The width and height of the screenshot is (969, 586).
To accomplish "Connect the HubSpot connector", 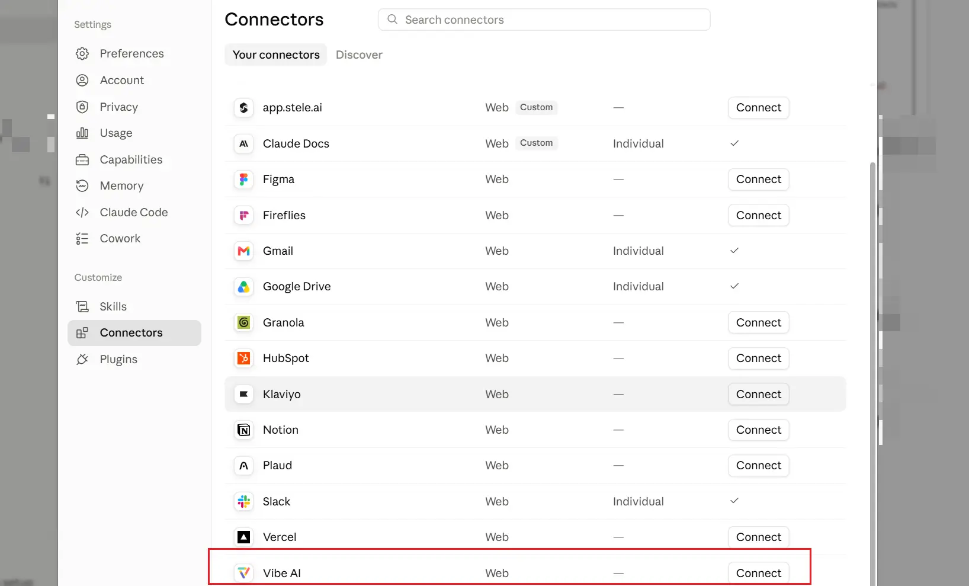I will [x=758, y=358].
